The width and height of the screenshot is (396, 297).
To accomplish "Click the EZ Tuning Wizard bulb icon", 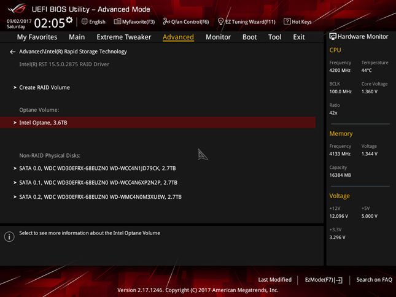I will point(220,21).
